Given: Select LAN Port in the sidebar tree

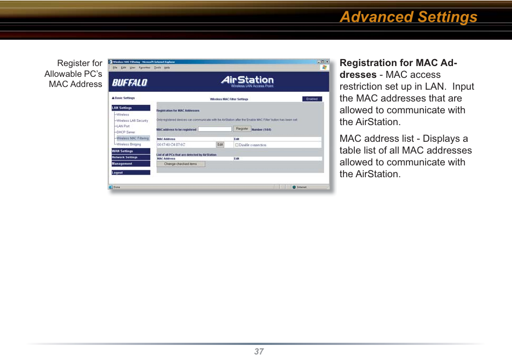Looking at the screenshot, I should [x=123, y=126].
